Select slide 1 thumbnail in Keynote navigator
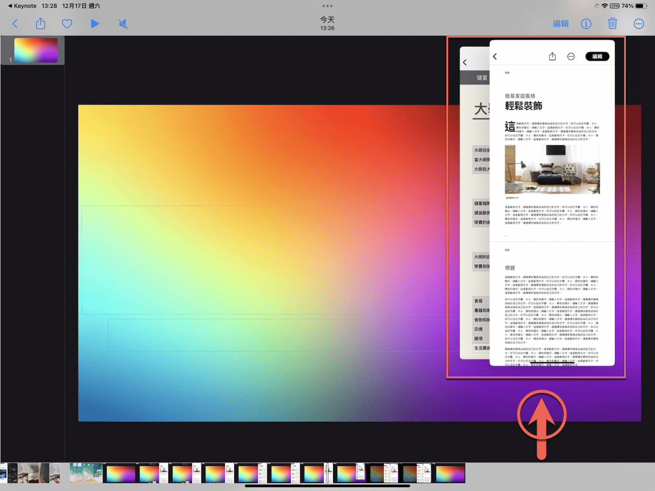This screenshot has width=655, height=491. (36, 50)
